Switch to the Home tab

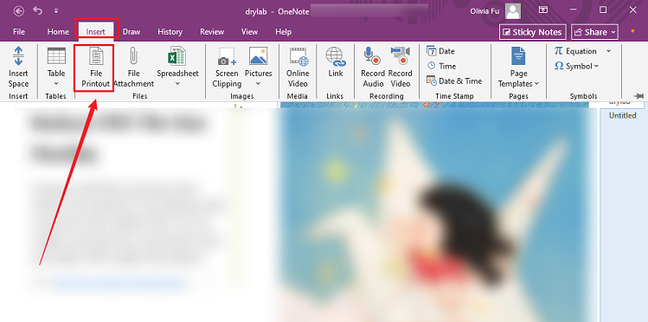[58, 32]
